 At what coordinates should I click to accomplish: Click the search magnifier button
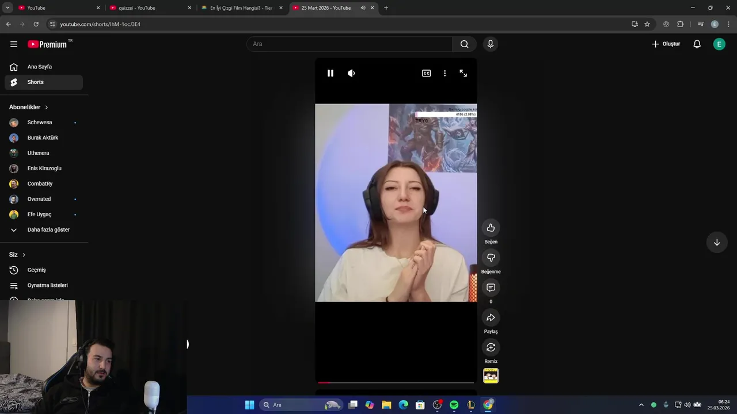[x=464, y=44]
